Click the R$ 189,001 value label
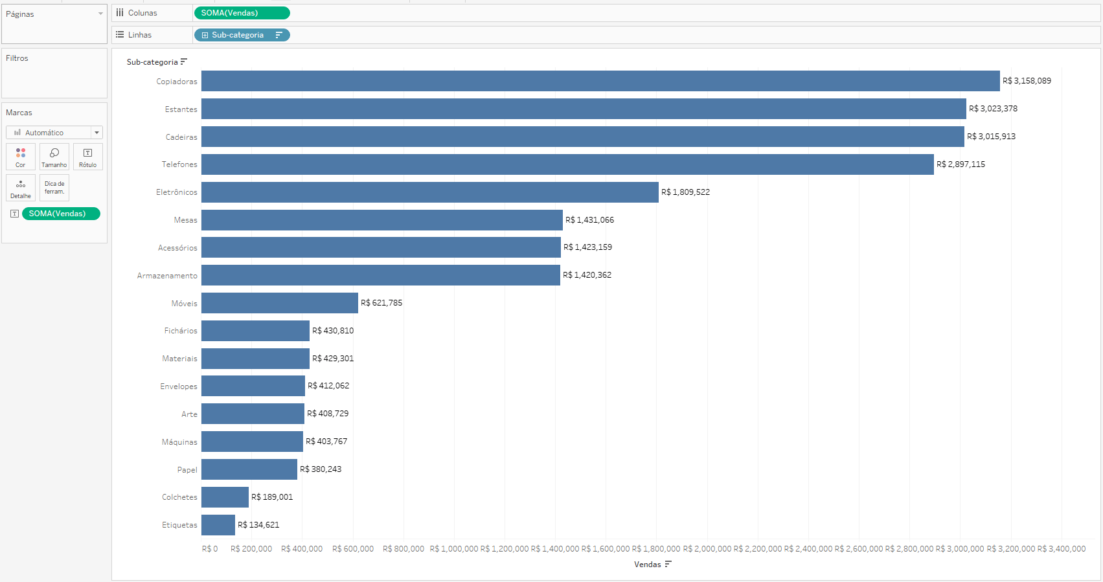 (x=272, y=497)
